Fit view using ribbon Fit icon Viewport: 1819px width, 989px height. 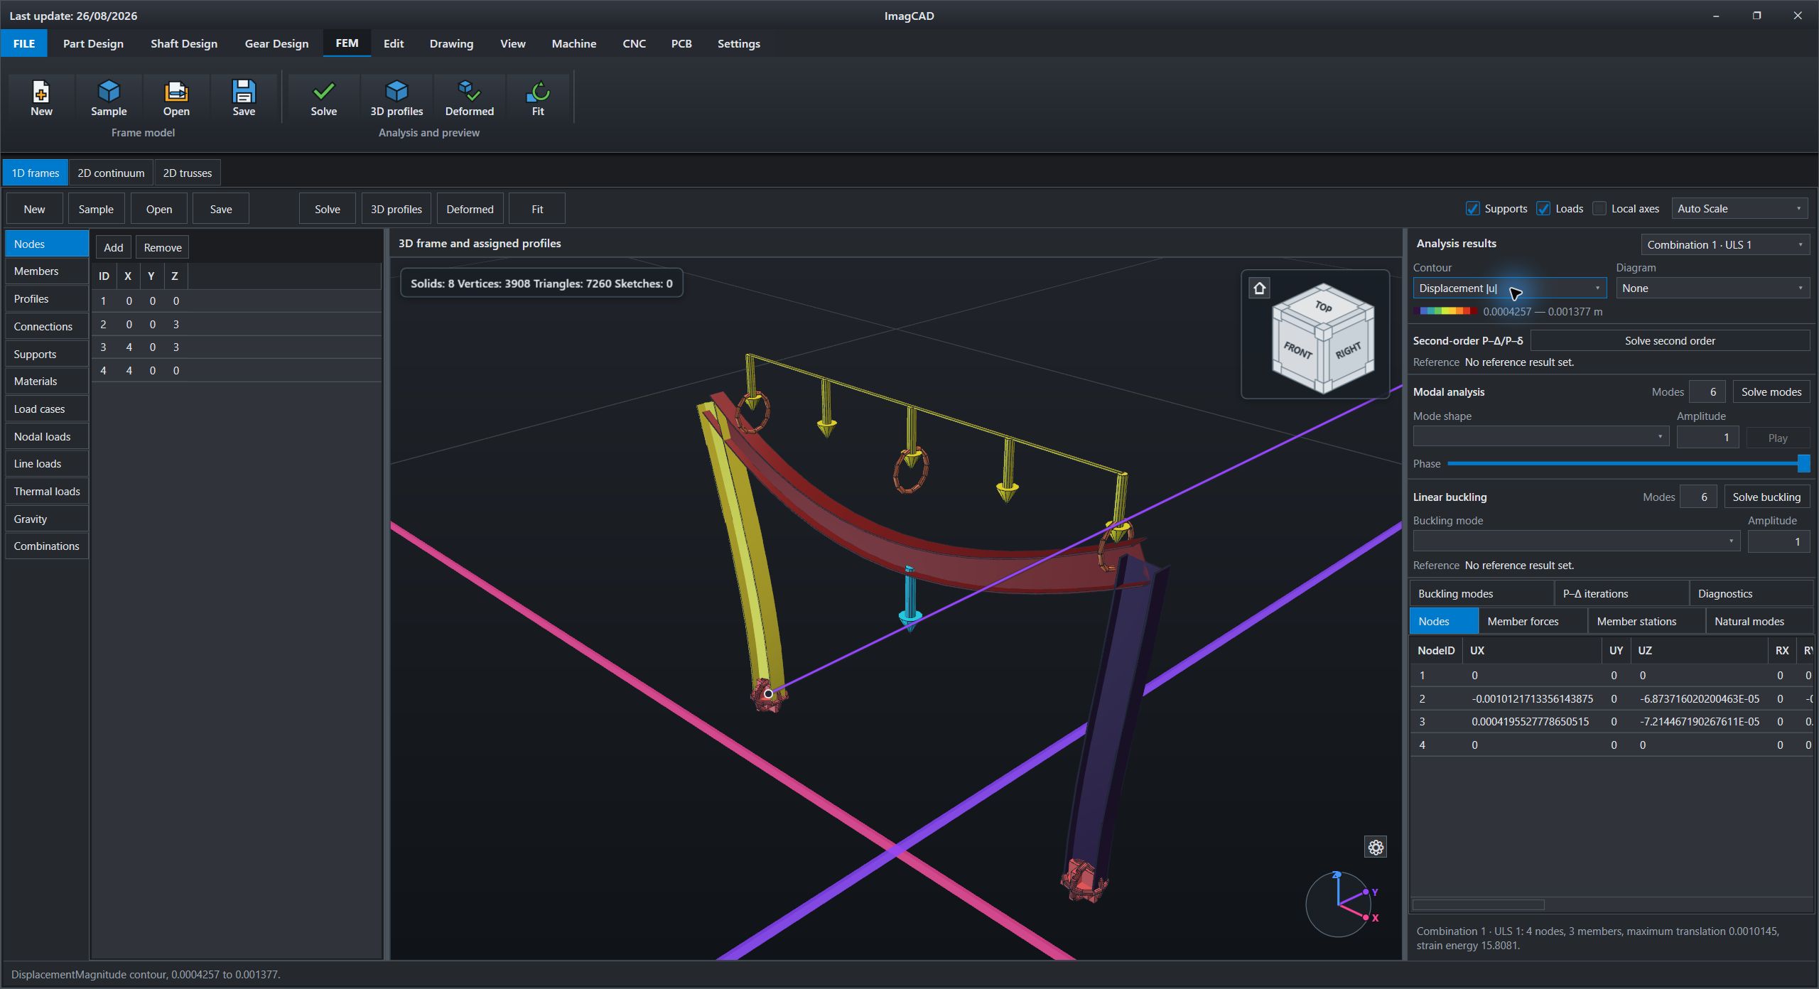(x=538, y=98)
